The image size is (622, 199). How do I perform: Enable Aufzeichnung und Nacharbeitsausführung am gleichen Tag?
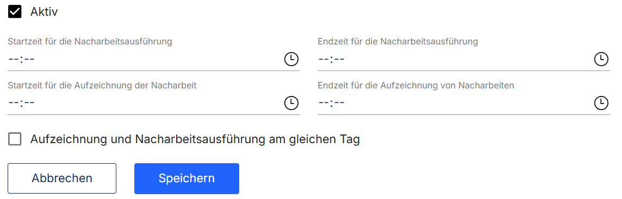pyautogui.click(x=15, y=139)
